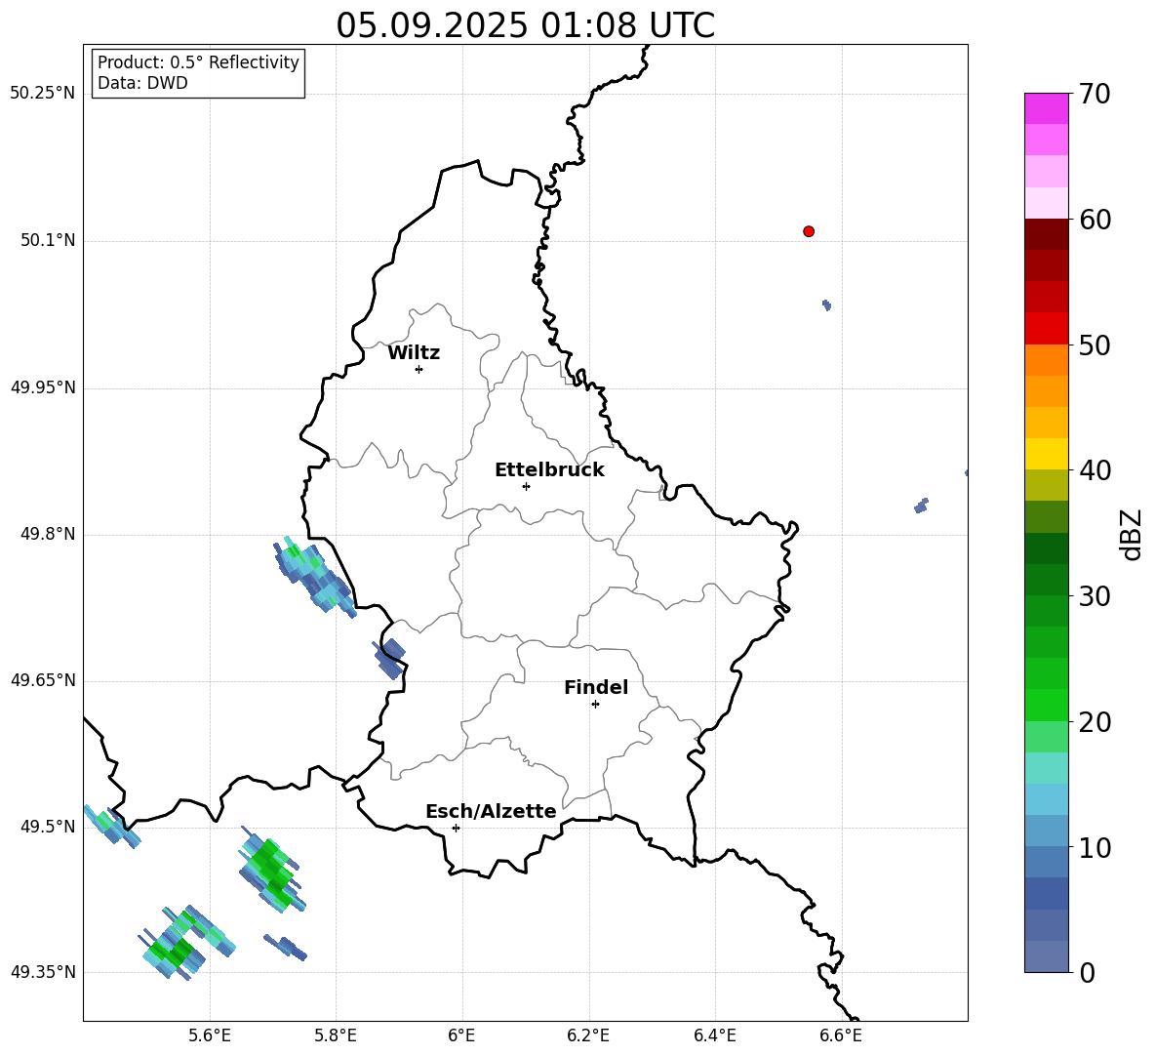Click the 60 dBZ colorbar label
The image size is (1155, 1055).
[1095, 220]
